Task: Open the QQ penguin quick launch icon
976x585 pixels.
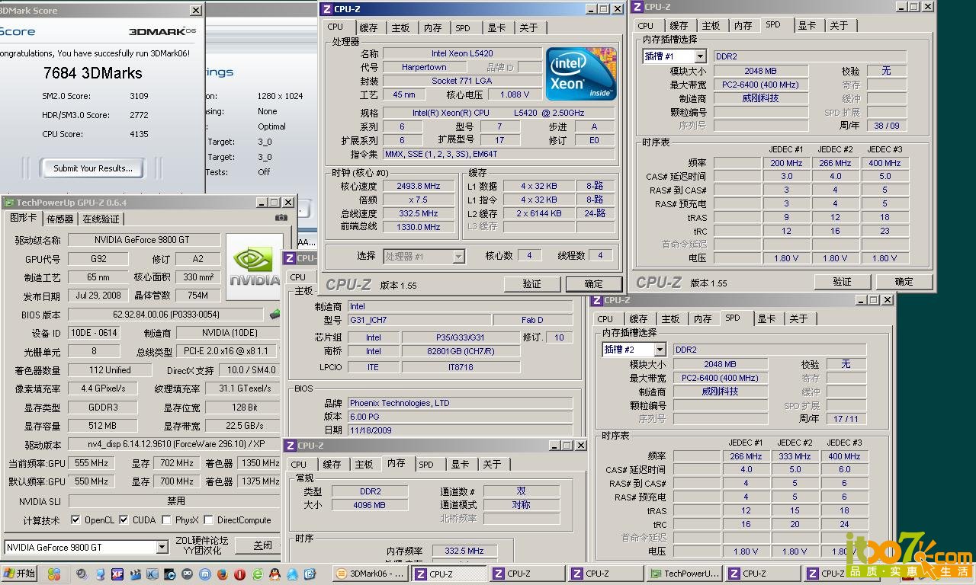Action: [274, 574]
